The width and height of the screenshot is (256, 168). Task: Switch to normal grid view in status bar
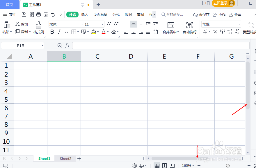(157, 166)
